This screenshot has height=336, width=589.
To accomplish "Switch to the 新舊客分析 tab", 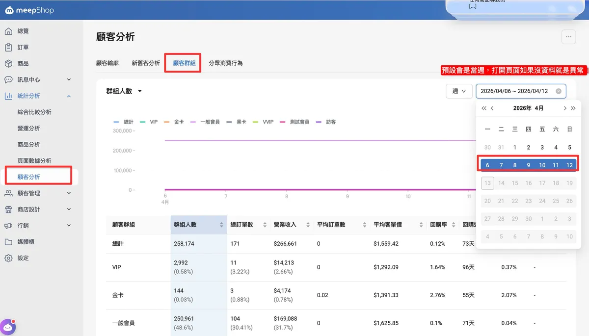I will click(x=146, y=63).
